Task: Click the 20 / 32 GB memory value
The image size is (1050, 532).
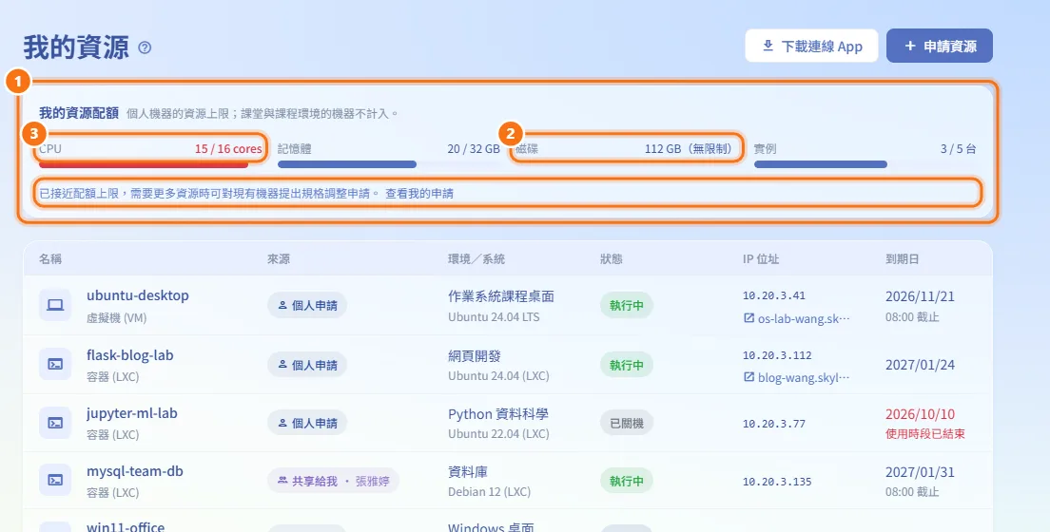Action: coord(474,148)
